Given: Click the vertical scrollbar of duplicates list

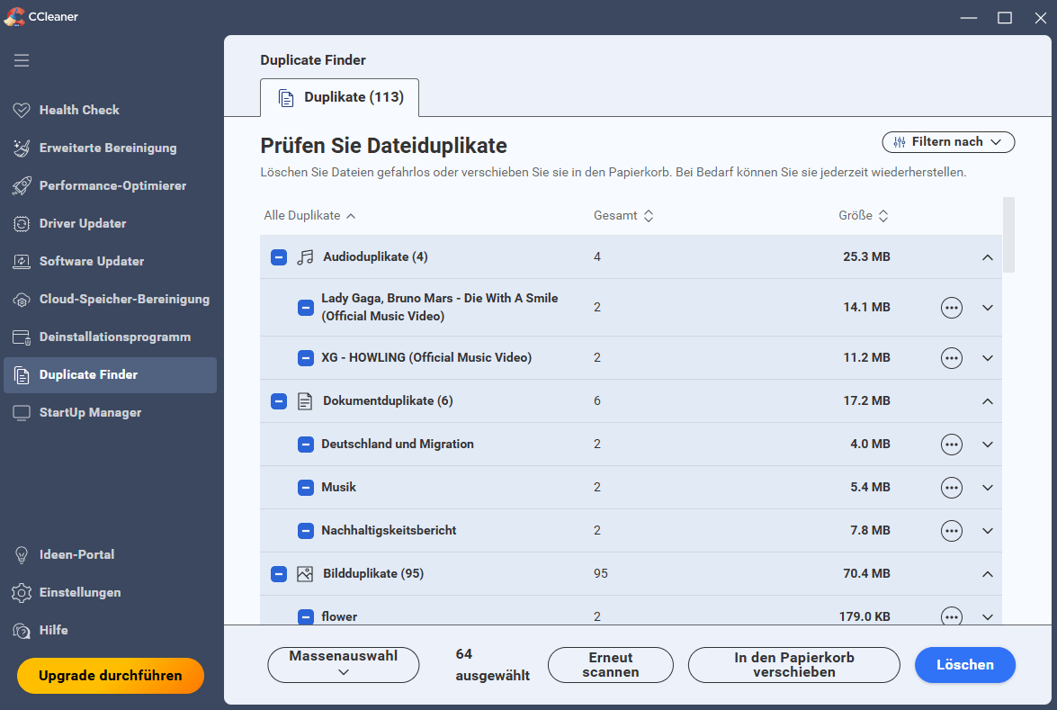Looking at the screenshot, I should pos(1008,235).
